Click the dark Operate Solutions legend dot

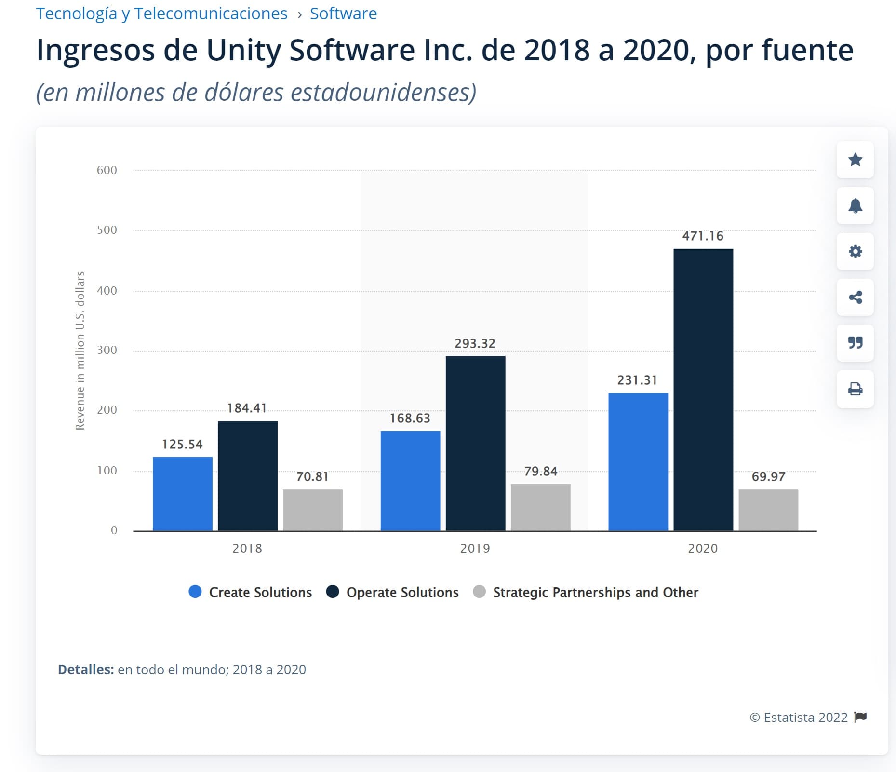[x=333, y=592]
